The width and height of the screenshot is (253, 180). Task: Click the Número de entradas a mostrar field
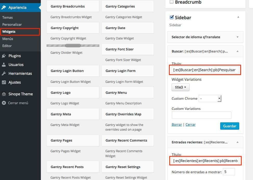229,172
